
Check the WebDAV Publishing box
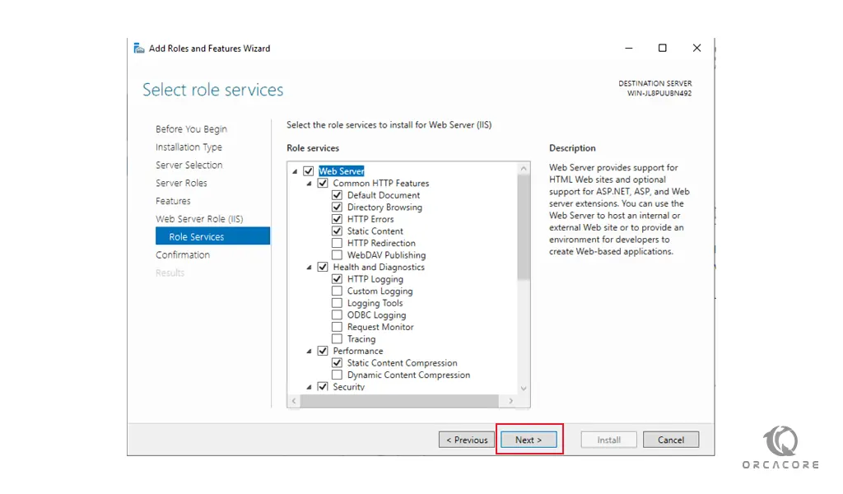point(337,254)
